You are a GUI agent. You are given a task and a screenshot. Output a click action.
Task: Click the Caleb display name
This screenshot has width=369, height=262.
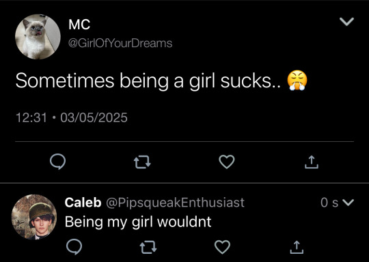point(83,203)
